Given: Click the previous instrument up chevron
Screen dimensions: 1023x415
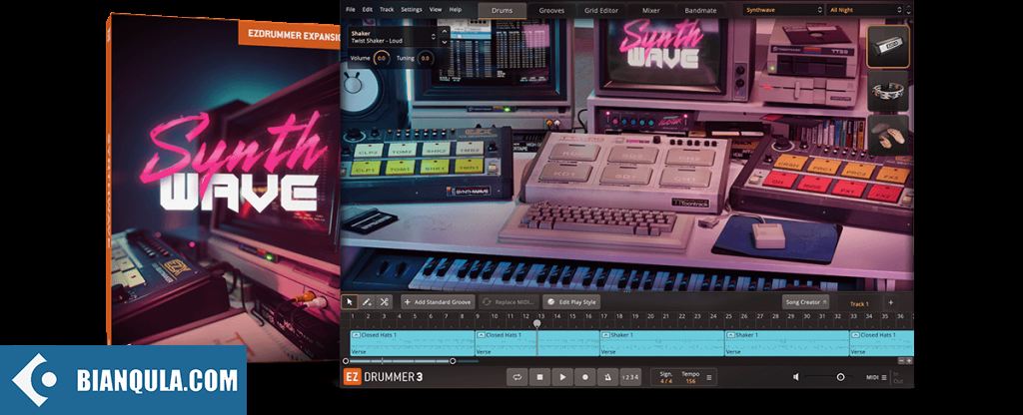Looking at the screenshot, I should 445,31.
